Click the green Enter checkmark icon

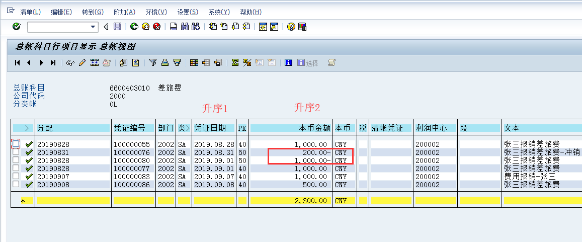(16, 26)
